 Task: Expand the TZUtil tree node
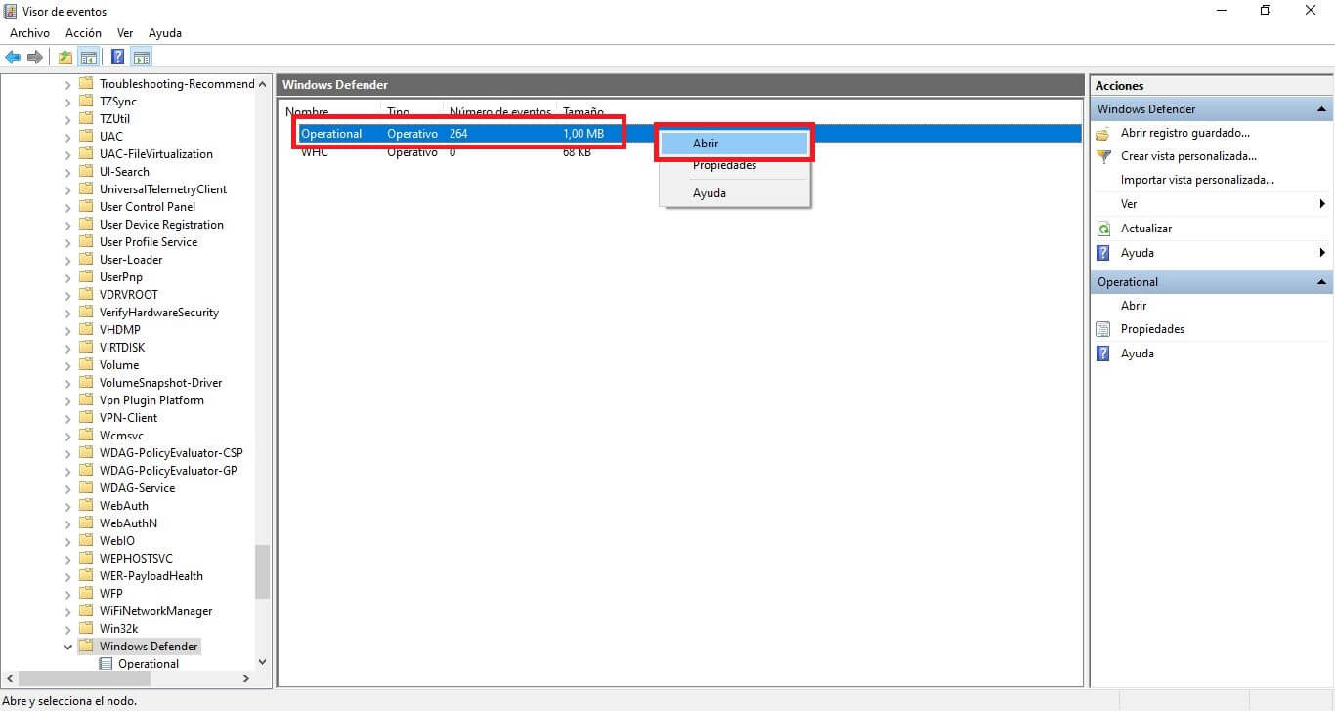click(67, 119)
